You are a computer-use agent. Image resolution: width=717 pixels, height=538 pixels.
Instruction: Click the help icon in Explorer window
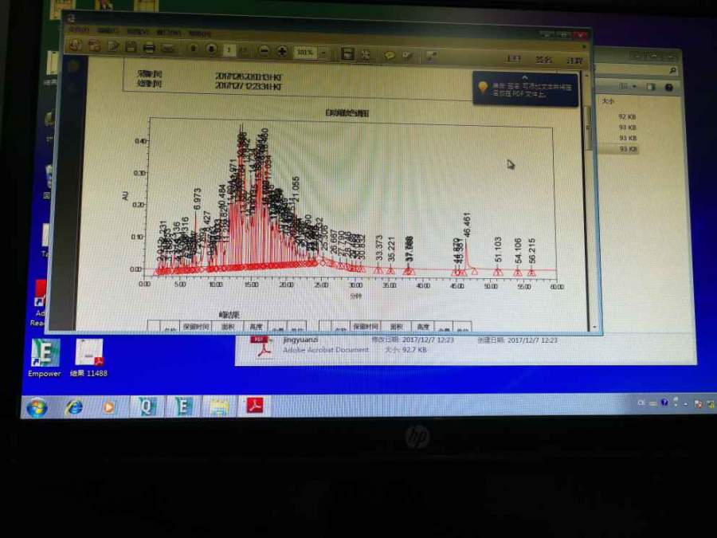(x=668, y=88)
